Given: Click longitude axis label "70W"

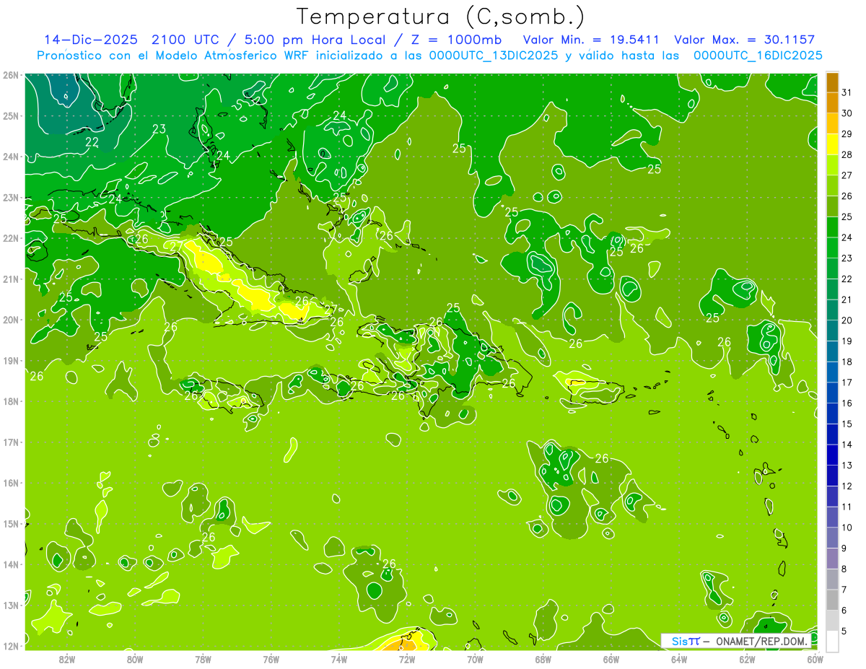Looking at the screenshot, I should click(475, 659).
